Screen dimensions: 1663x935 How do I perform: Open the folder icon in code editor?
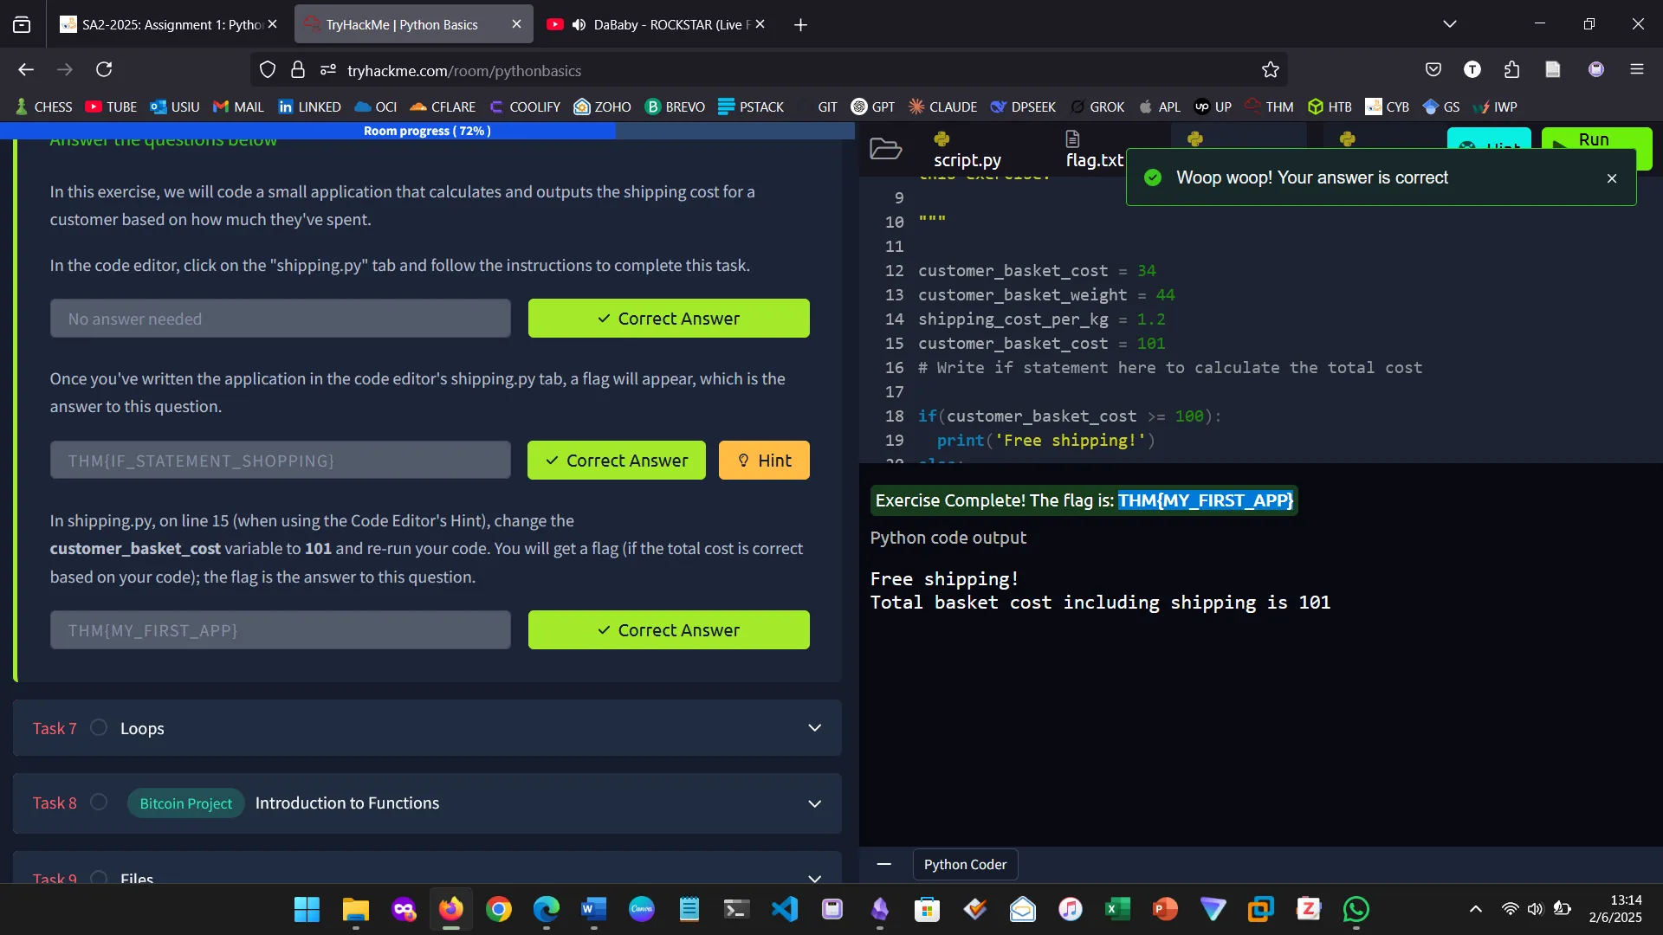(885, 149)
